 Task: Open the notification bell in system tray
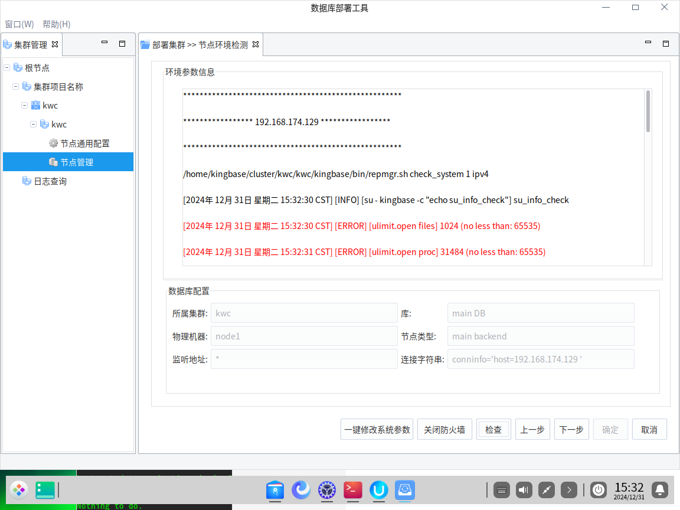click(x=660, y=489)
